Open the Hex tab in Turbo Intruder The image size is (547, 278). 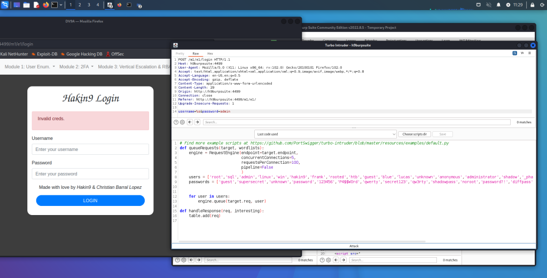[210, 54]
